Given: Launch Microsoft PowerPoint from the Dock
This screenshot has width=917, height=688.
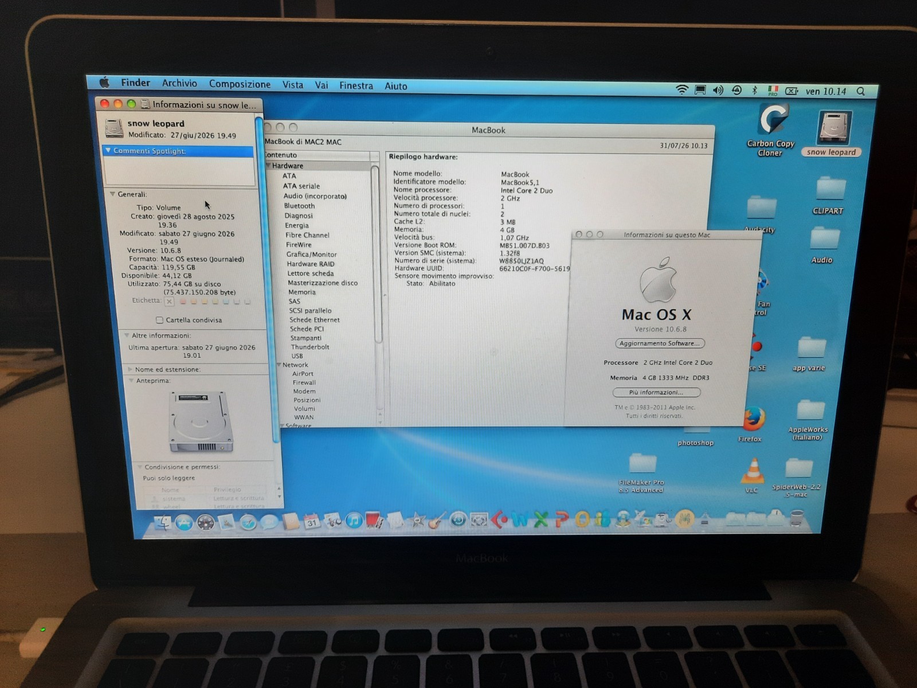Looking at the screenshot, I should pos(562,519).
